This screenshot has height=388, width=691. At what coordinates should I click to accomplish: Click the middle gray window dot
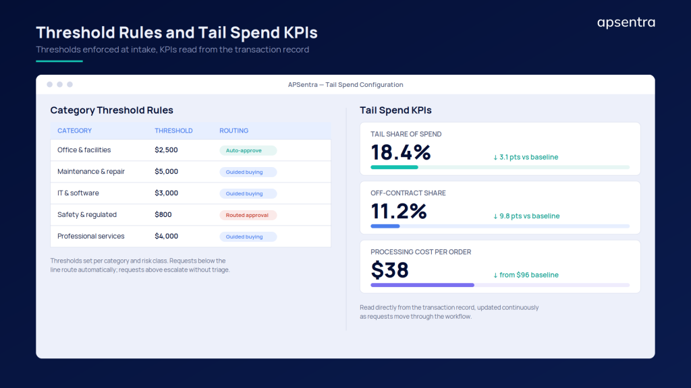pos(60,84)
